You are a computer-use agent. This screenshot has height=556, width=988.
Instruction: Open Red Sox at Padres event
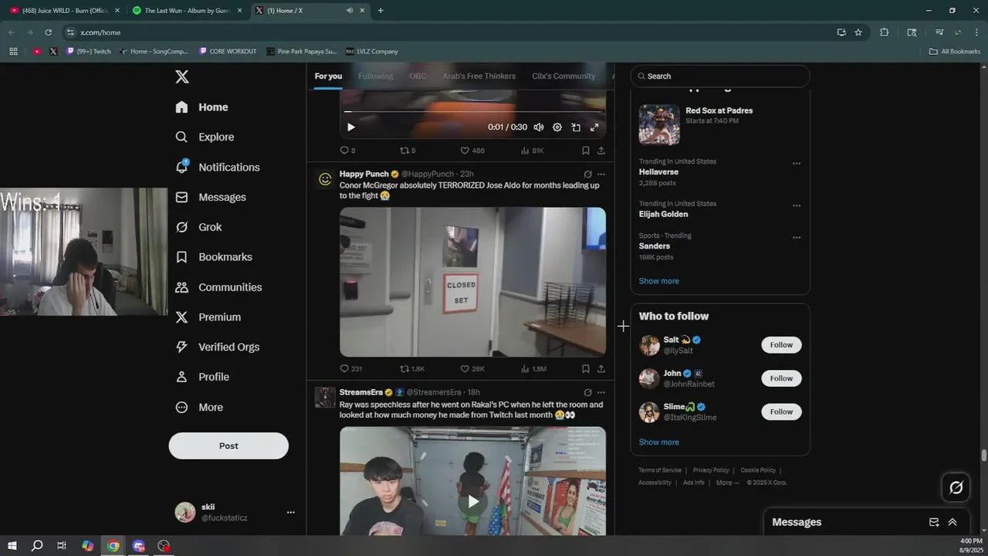click(720, 124)
